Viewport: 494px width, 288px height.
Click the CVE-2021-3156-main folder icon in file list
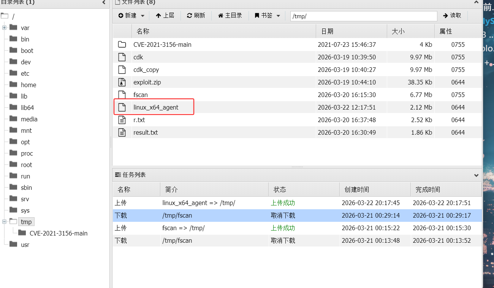coord(122,45)
